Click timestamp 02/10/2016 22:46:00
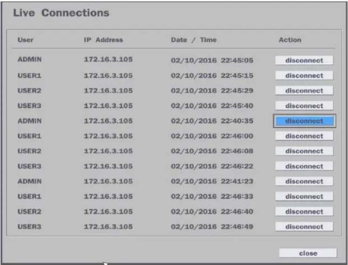The image size is (348, 265). [x=212, y=136]
